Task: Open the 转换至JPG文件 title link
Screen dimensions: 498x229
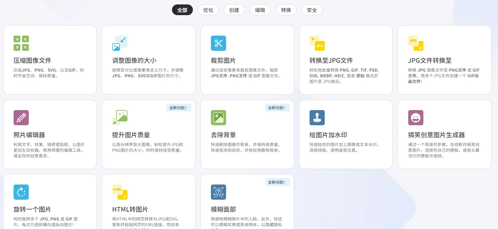Action: (331, 61)
